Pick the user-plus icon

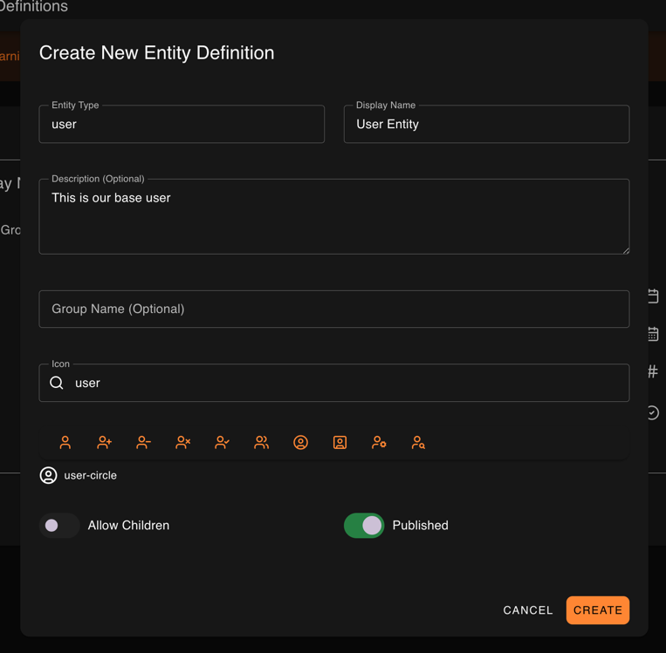(x=104, y=443)
